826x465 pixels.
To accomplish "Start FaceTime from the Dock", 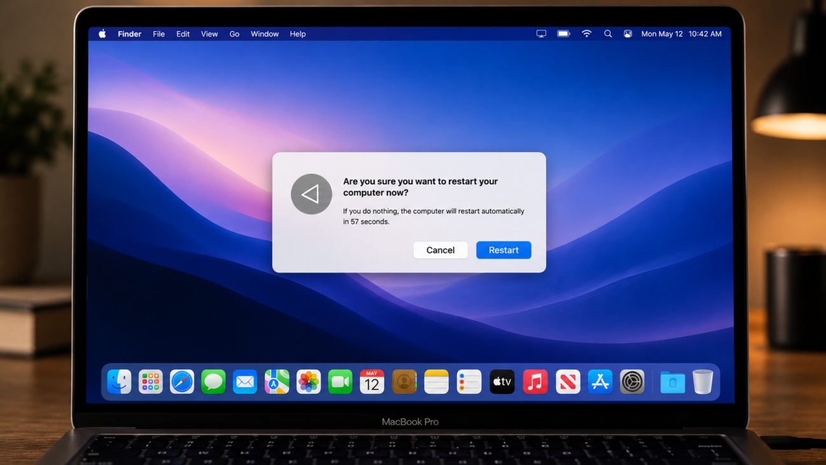I will click(x=340, y=382).
